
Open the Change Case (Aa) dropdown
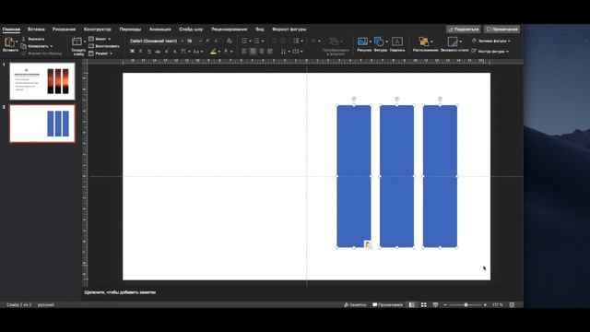198,52
